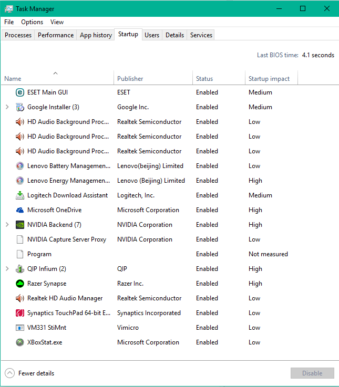This screenshot has width=339, height=387.
Task: Select the ESET Main GUI row name
Action: coord(47,92)
